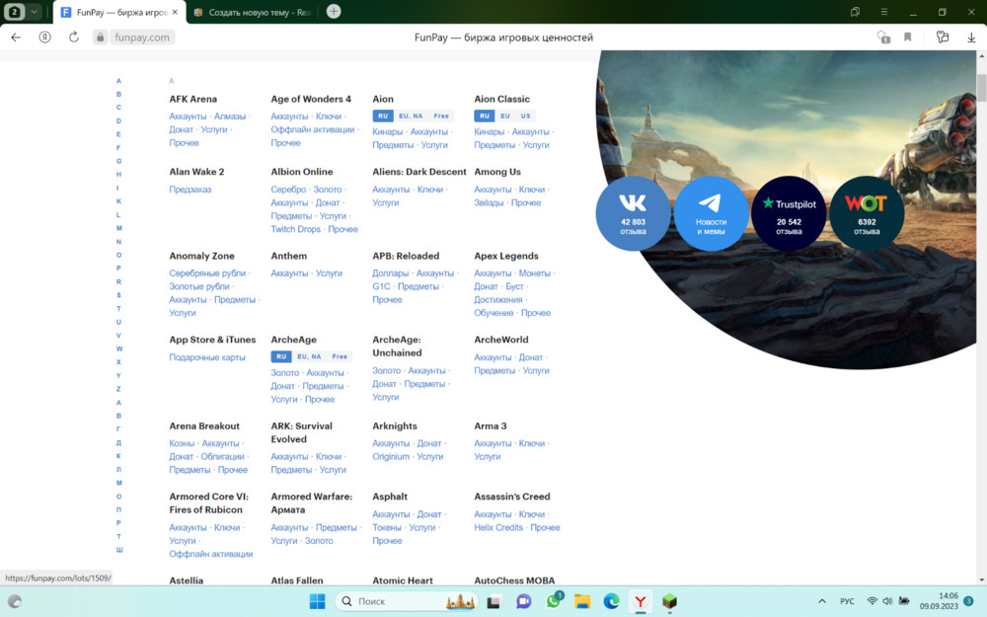Switch keyboard language РУС indicator
The height and width of the screenshot is (617, 987).
pos(847,601)
